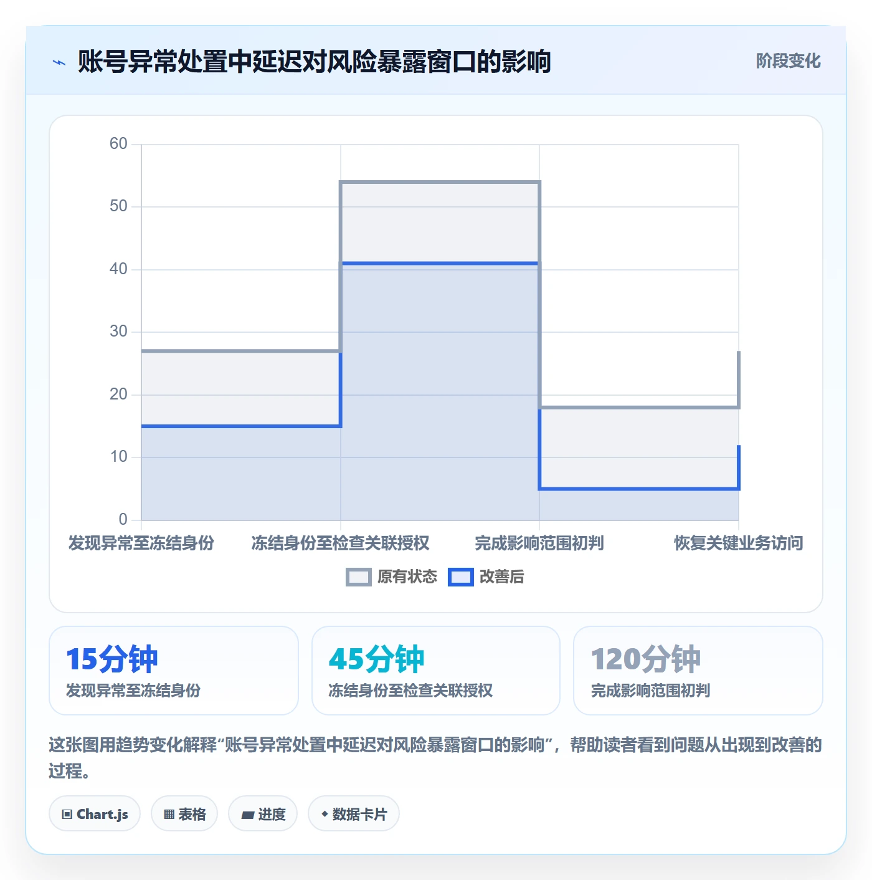Select the 数据卡片 tag chip
Image resolution: width=872 pixels, height=880 pixels.
tap(354, 814)
